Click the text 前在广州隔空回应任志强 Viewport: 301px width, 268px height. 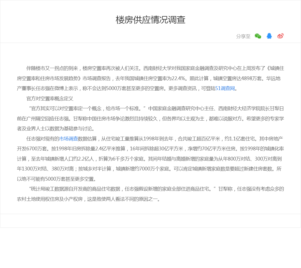tap(43, 119)
